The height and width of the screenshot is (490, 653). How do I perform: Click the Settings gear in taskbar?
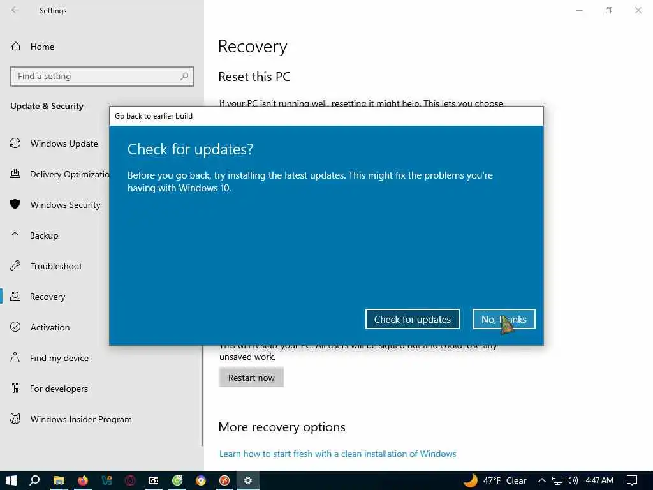pos(248,480)
